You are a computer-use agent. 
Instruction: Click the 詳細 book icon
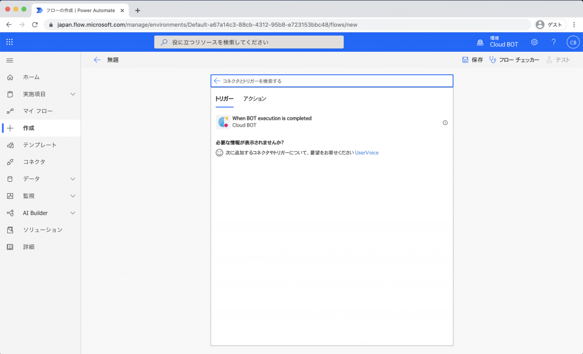[10, 247]
